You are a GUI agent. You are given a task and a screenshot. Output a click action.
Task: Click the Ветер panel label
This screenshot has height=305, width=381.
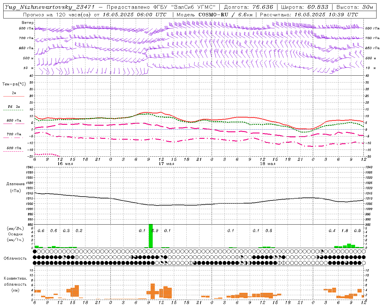(28, 23)
